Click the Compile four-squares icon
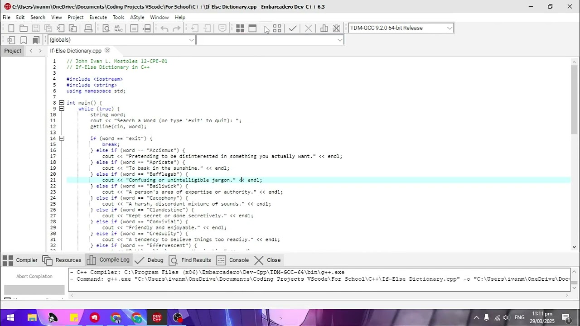The image size is (580, 326). pyautogui.click(x=240, y=28)
